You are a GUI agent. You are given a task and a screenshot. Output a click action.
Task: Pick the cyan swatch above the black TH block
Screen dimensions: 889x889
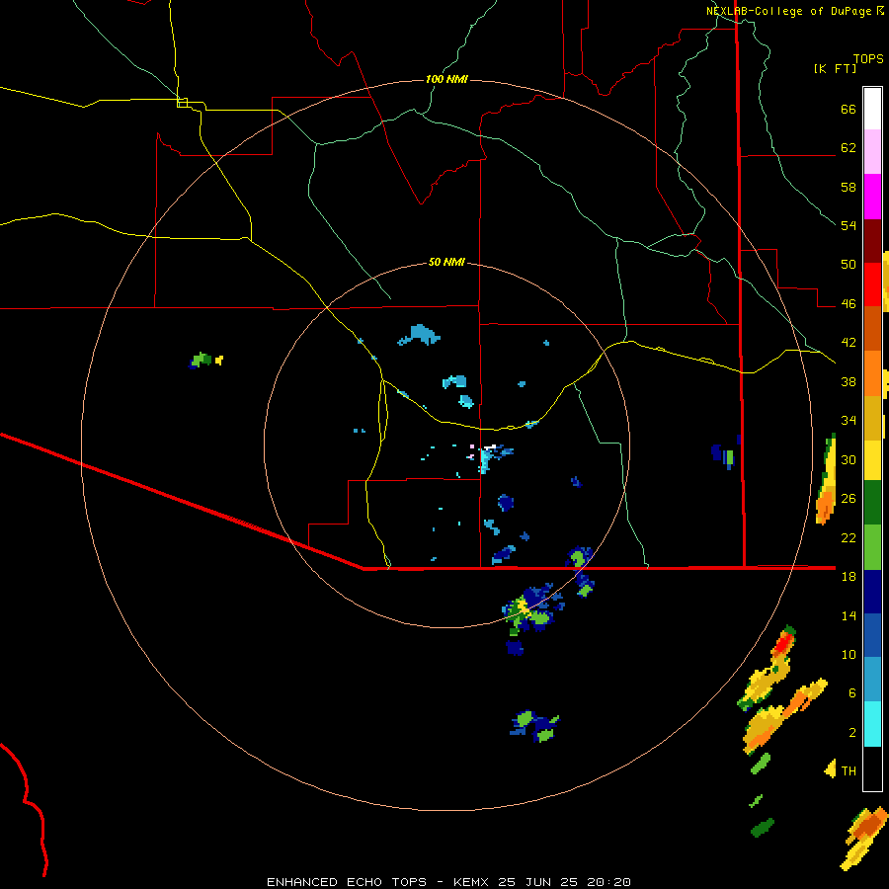tap(872, 724)
